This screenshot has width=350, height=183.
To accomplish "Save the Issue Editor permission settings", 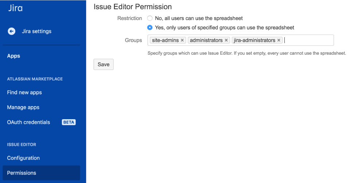I will click(104, 65).
